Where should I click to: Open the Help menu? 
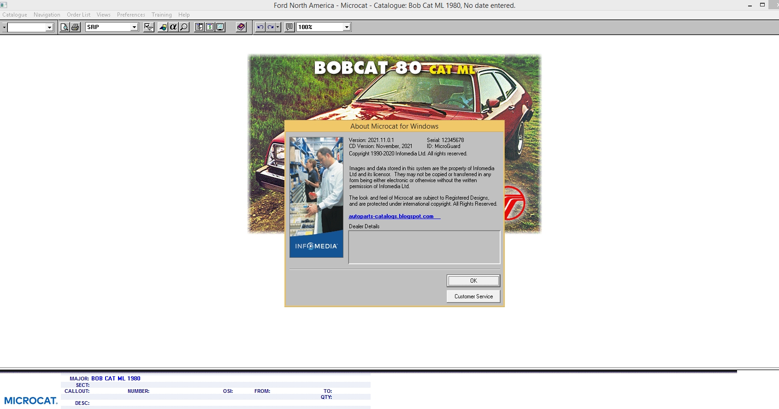[184, 15]
